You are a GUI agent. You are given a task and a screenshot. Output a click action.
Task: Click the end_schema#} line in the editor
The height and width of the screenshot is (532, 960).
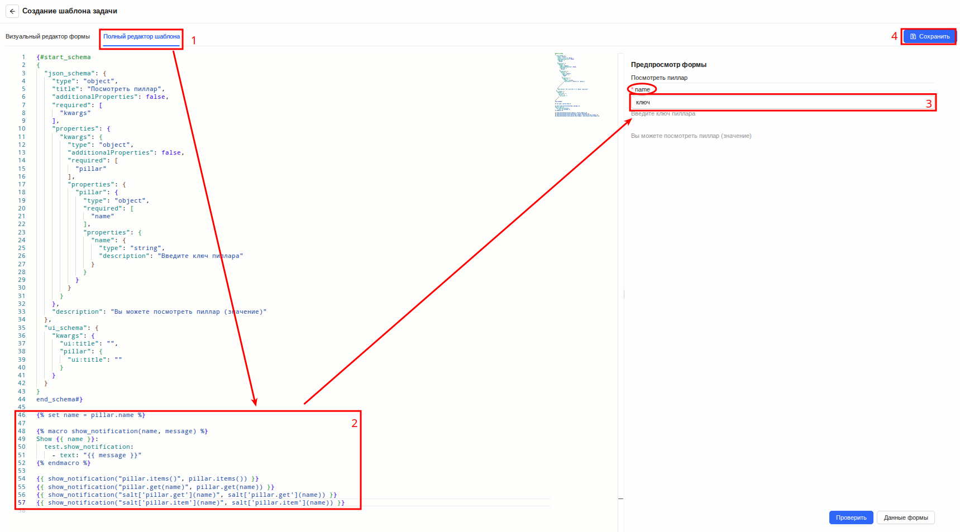click(x=60, y=399)
